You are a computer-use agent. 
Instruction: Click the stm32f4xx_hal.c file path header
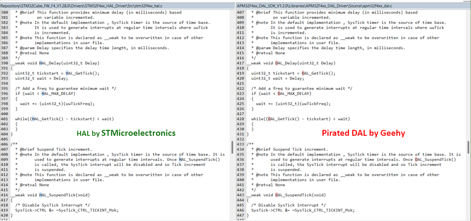click(117, 6)
